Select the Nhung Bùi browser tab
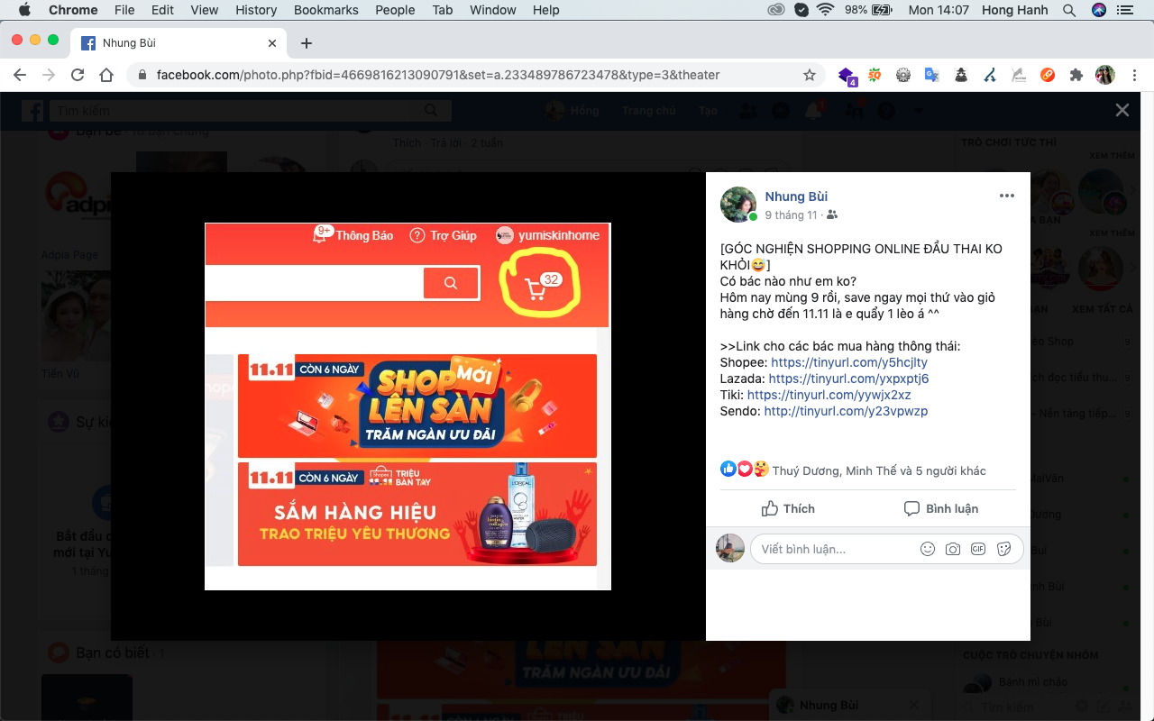The image size is (1154, 721). (x=180, y=43)
